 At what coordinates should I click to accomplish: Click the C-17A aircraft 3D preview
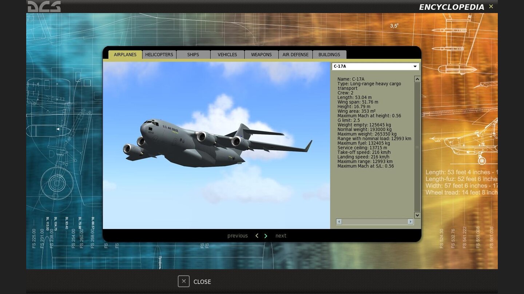217,145
